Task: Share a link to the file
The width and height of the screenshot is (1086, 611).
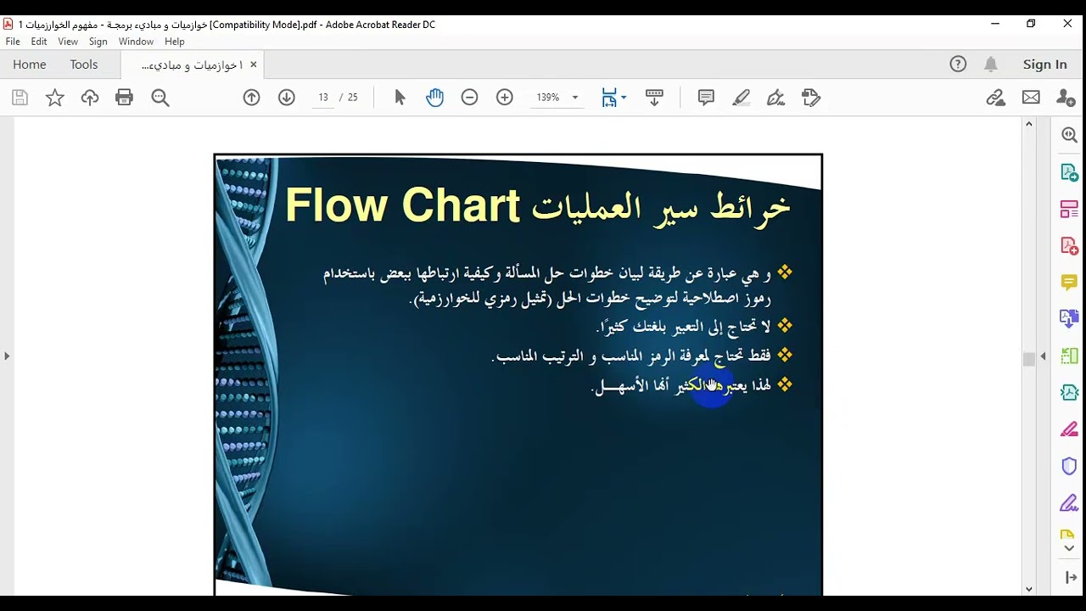Action: [x=996, y=98]
